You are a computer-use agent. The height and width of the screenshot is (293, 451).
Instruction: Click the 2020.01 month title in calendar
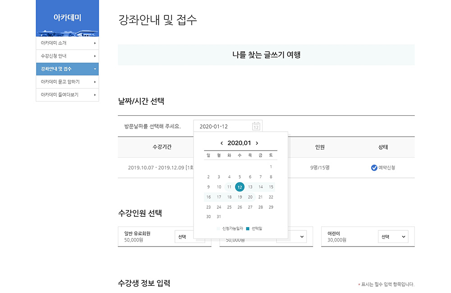pyautogui.click(x=239, y=143)
